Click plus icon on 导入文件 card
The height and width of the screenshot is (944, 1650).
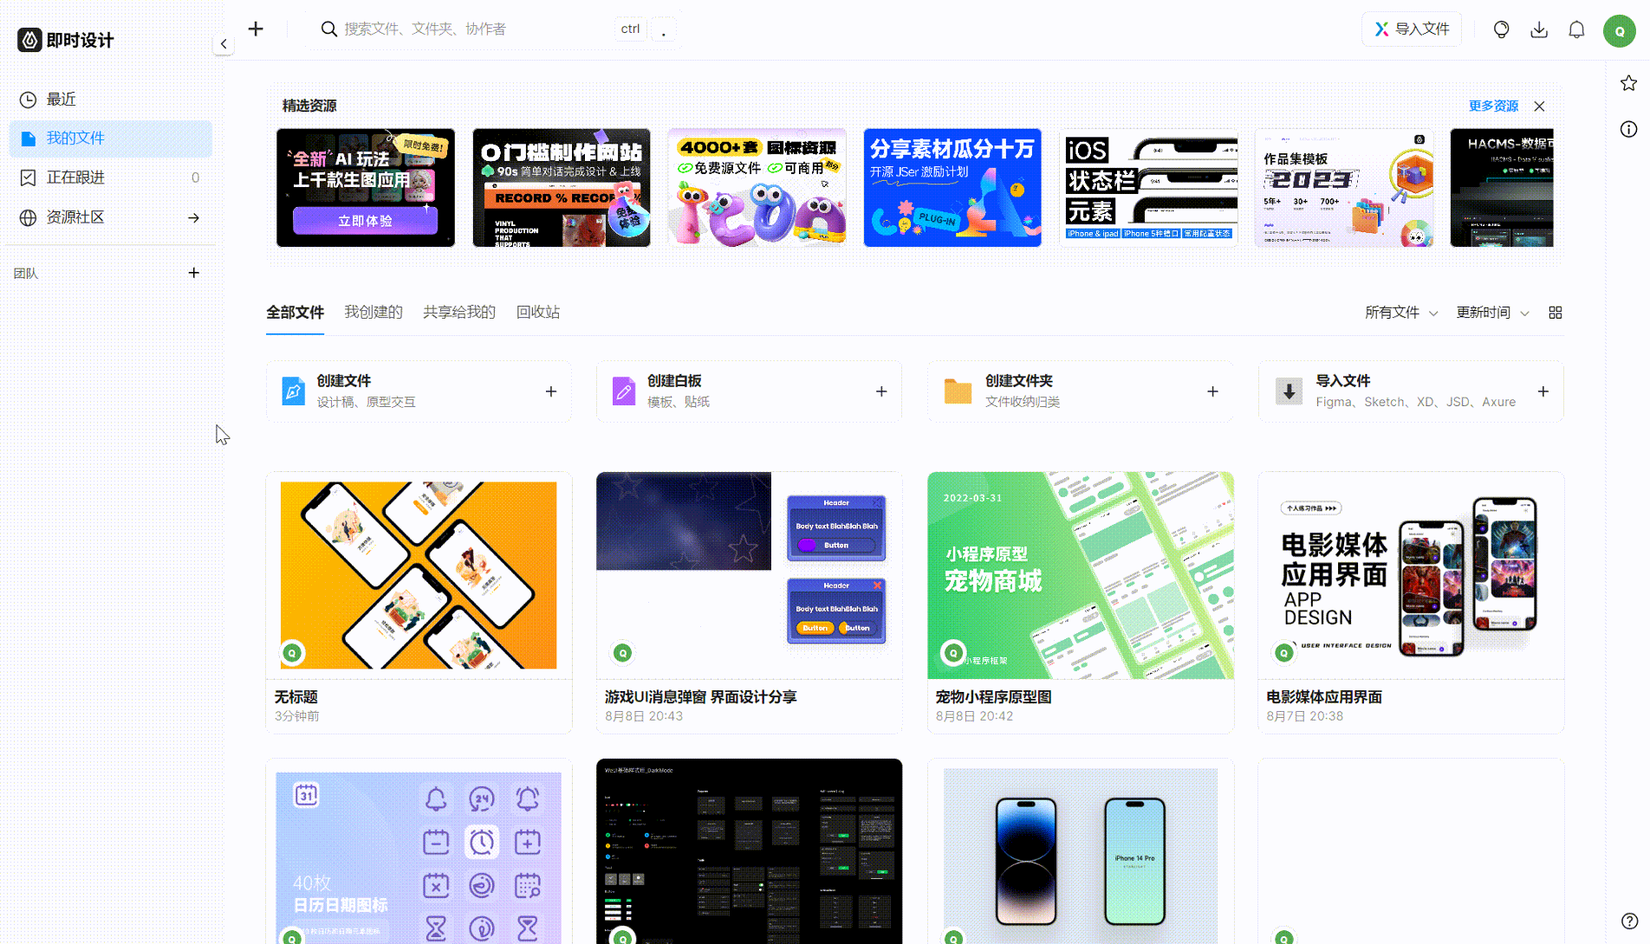1543,391
